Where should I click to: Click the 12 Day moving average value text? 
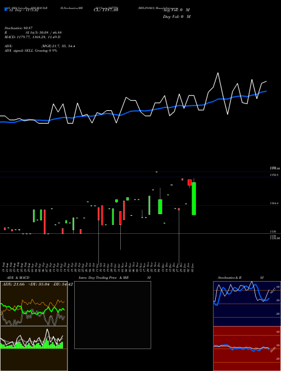point(24,10)
